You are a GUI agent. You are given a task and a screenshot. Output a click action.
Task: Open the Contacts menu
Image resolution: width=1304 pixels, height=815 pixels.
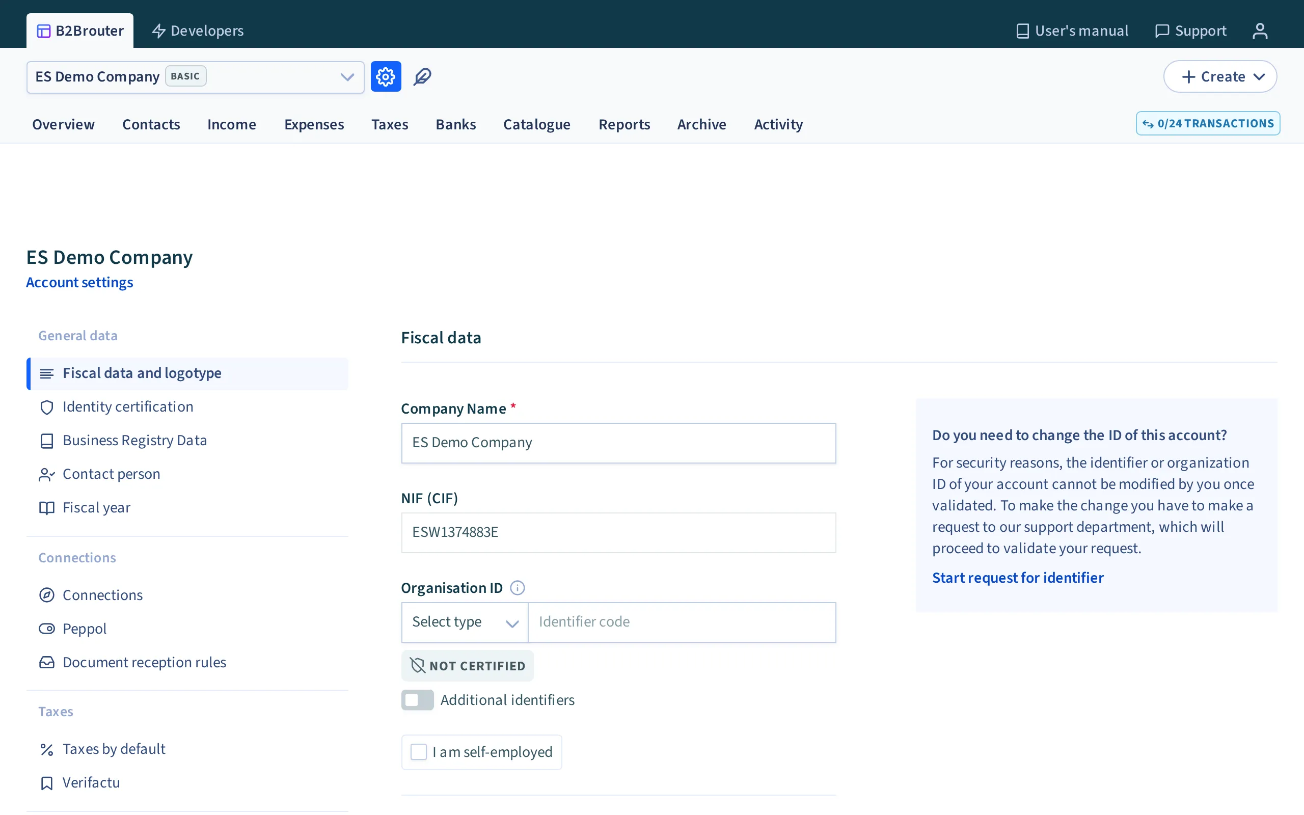point(151,124)
